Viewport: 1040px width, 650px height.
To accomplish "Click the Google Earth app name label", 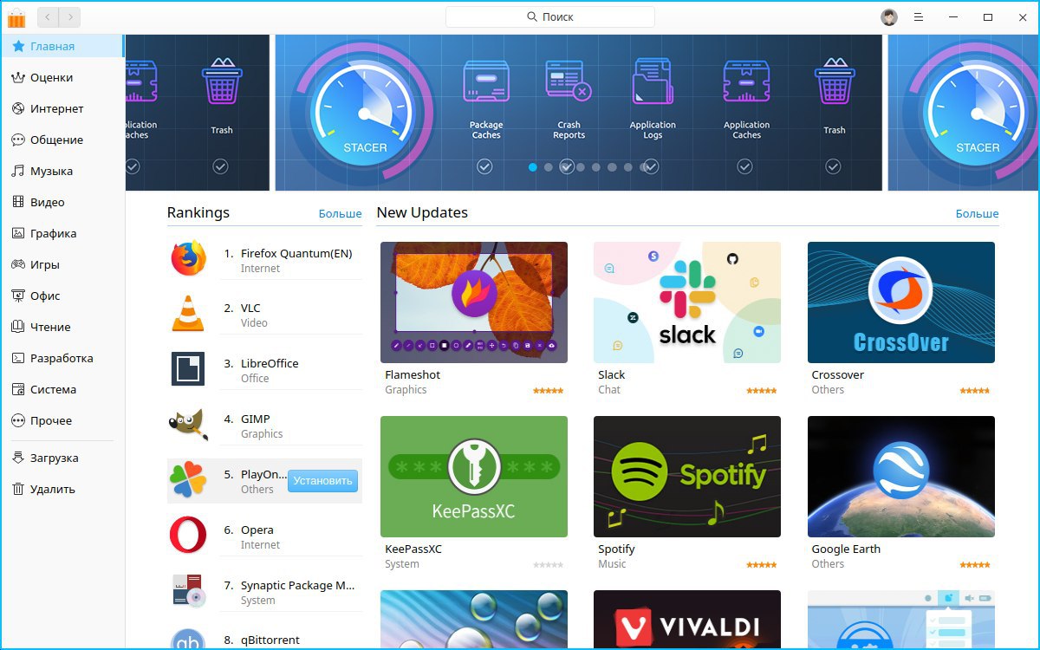I will coord(846,549).
